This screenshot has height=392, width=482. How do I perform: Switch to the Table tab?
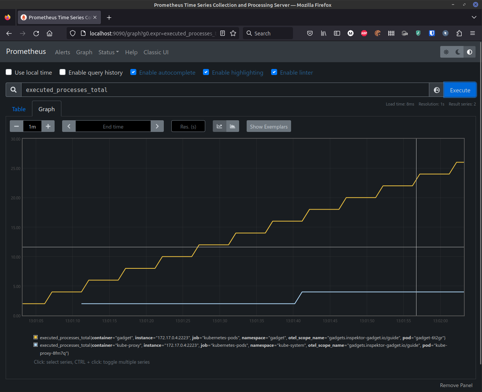(x=19, y=109)
